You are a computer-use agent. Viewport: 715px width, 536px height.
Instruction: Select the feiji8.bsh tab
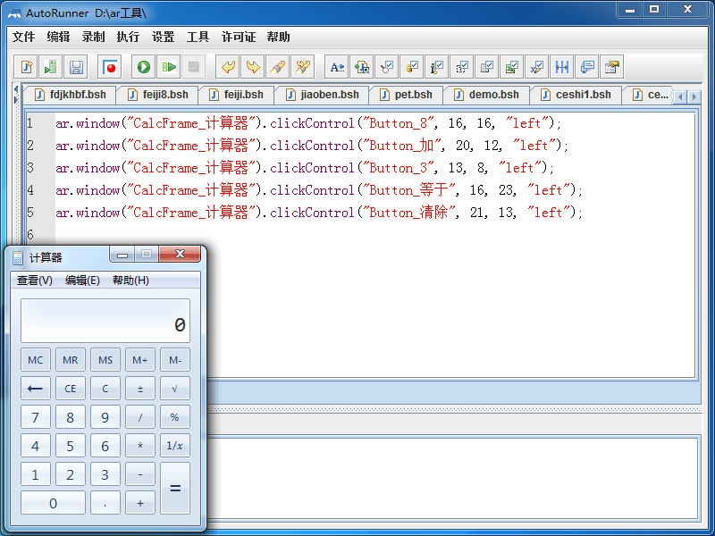pos(157,95)
